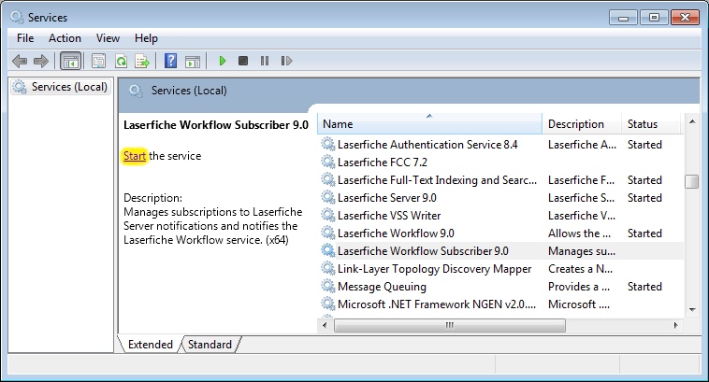Open the Properties toolbar icon
The height and width of the screenshot is (382, 709).
(x=98, y=61)
